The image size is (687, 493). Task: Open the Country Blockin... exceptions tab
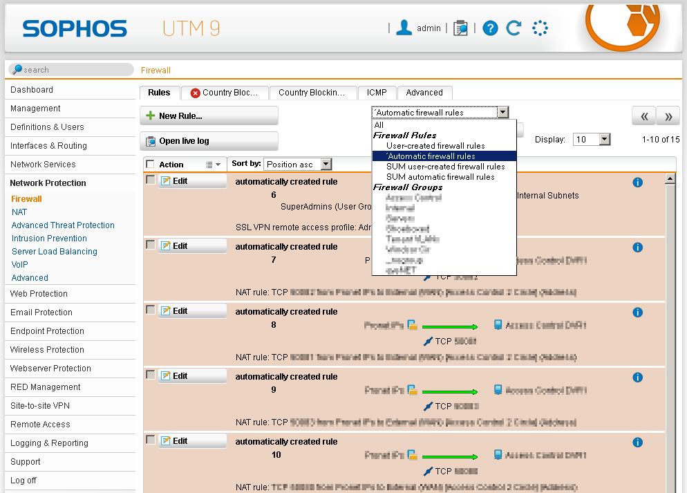(x=312, y=93)
